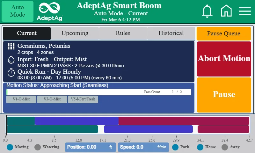255x153 pixels.
Task: Click the 'MIST 30 FT/MIN 2 PASS' line
Action: tap(70, 66)
